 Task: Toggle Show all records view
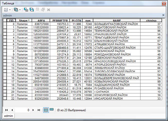(46, 110)
